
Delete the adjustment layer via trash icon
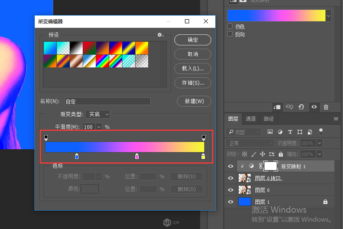coord(326,107)
